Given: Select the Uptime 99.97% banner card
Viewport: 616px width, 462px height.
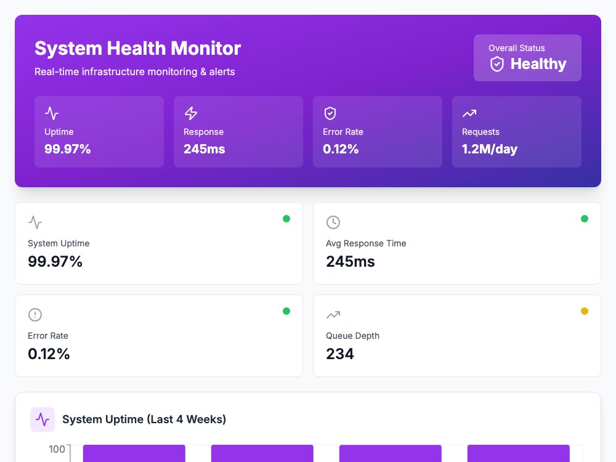Looking at the screenshot, I should coord(99,132).
